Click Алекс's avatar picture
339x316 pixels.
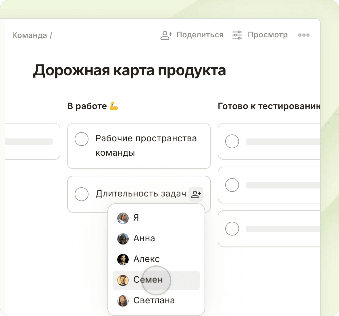123,259
